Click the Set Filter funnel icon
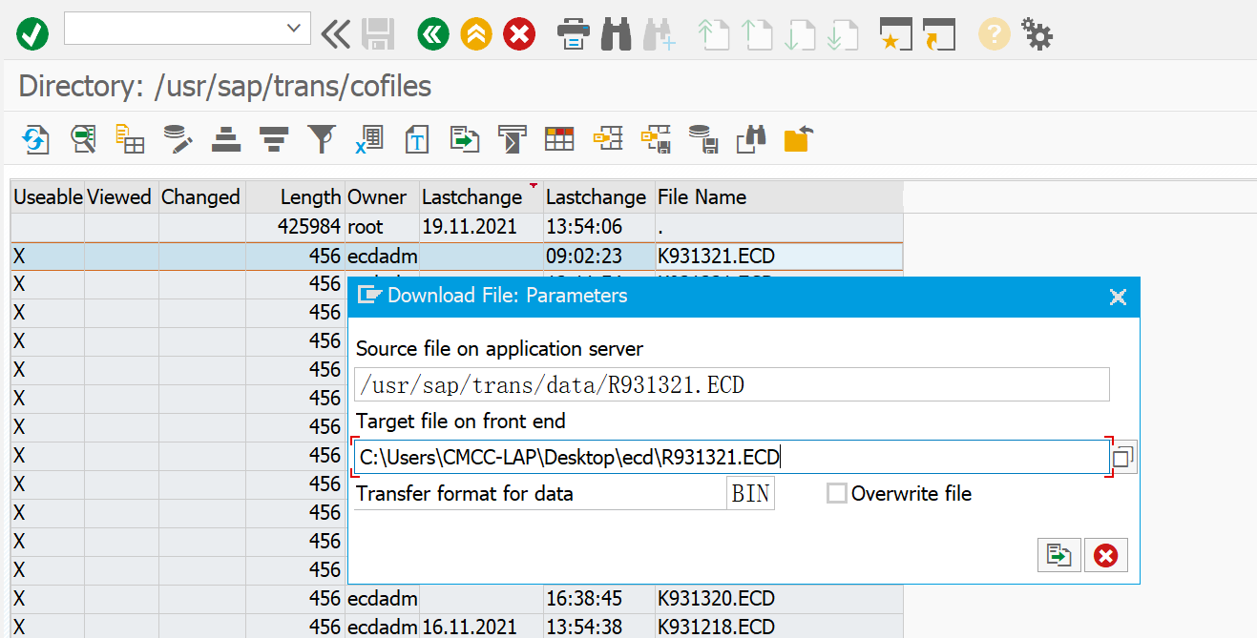 pos(322,139)
